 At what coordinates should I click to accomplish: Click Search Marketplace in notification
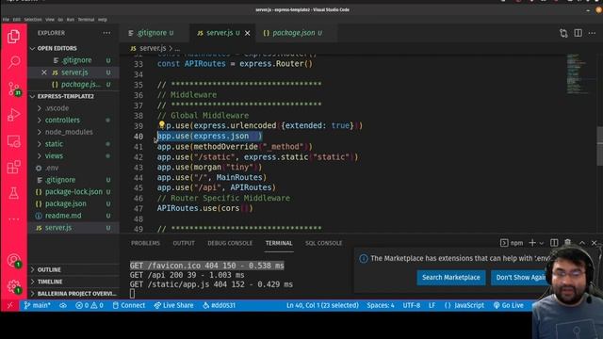pos(451,277)
